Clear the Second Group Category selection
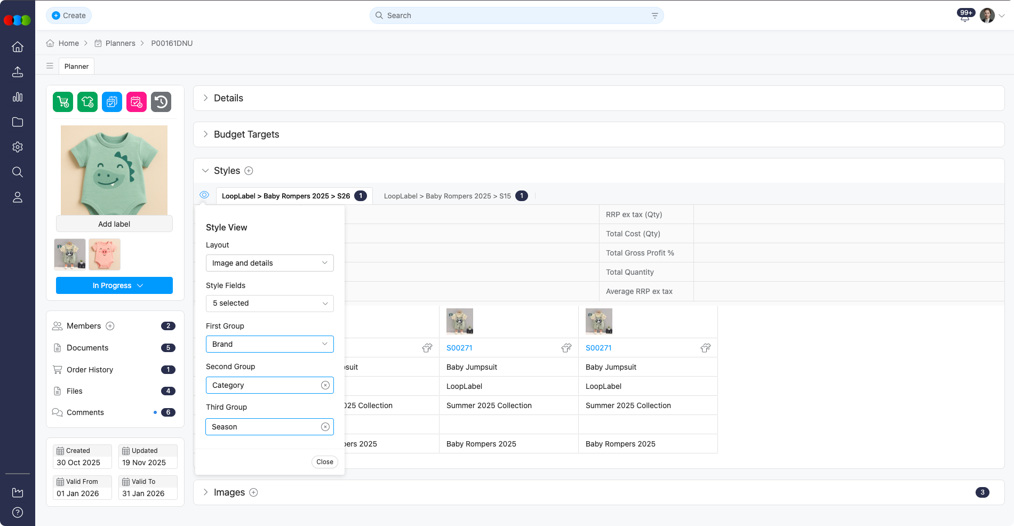The height and width of the screenshot is (526, 1014). tap(325, 385)
